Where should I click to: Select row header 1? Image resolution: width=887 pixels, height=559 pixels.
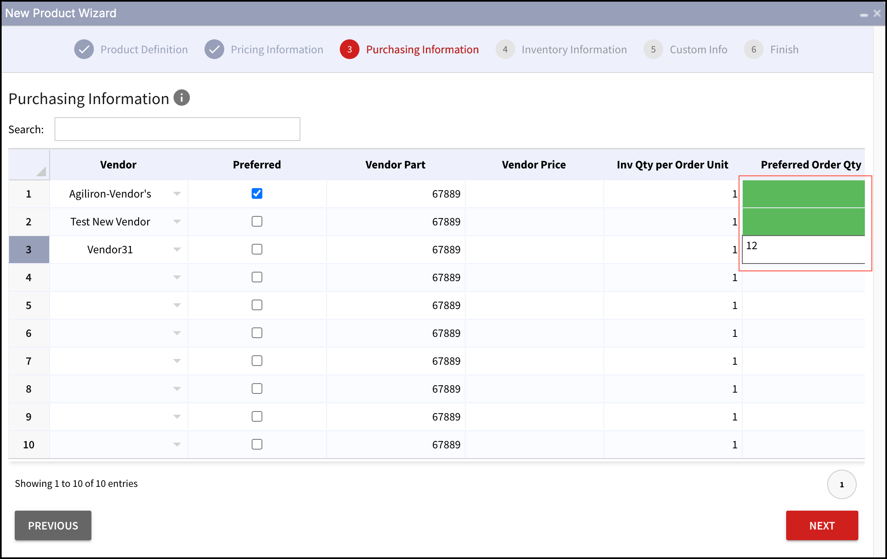click(x=29, y=194)
